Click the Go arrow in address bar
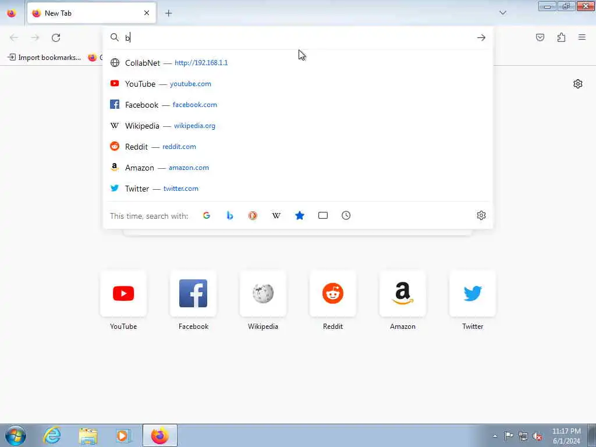Screen dimensions: 596x447 coord(481,38)
